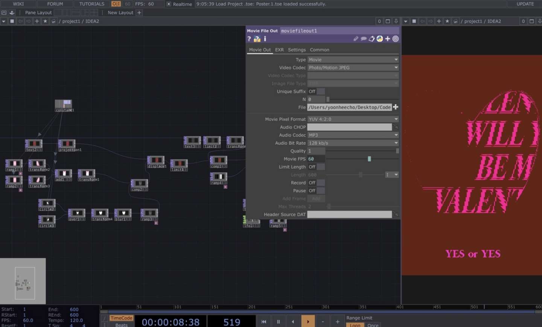Click the link/follow icon left of project1 path

click(53, 21)
